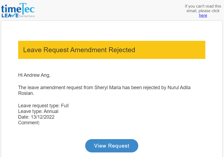Click the 'Leave type: Annual' line
This screenshot has width=224, height=157.
[38, 111]
